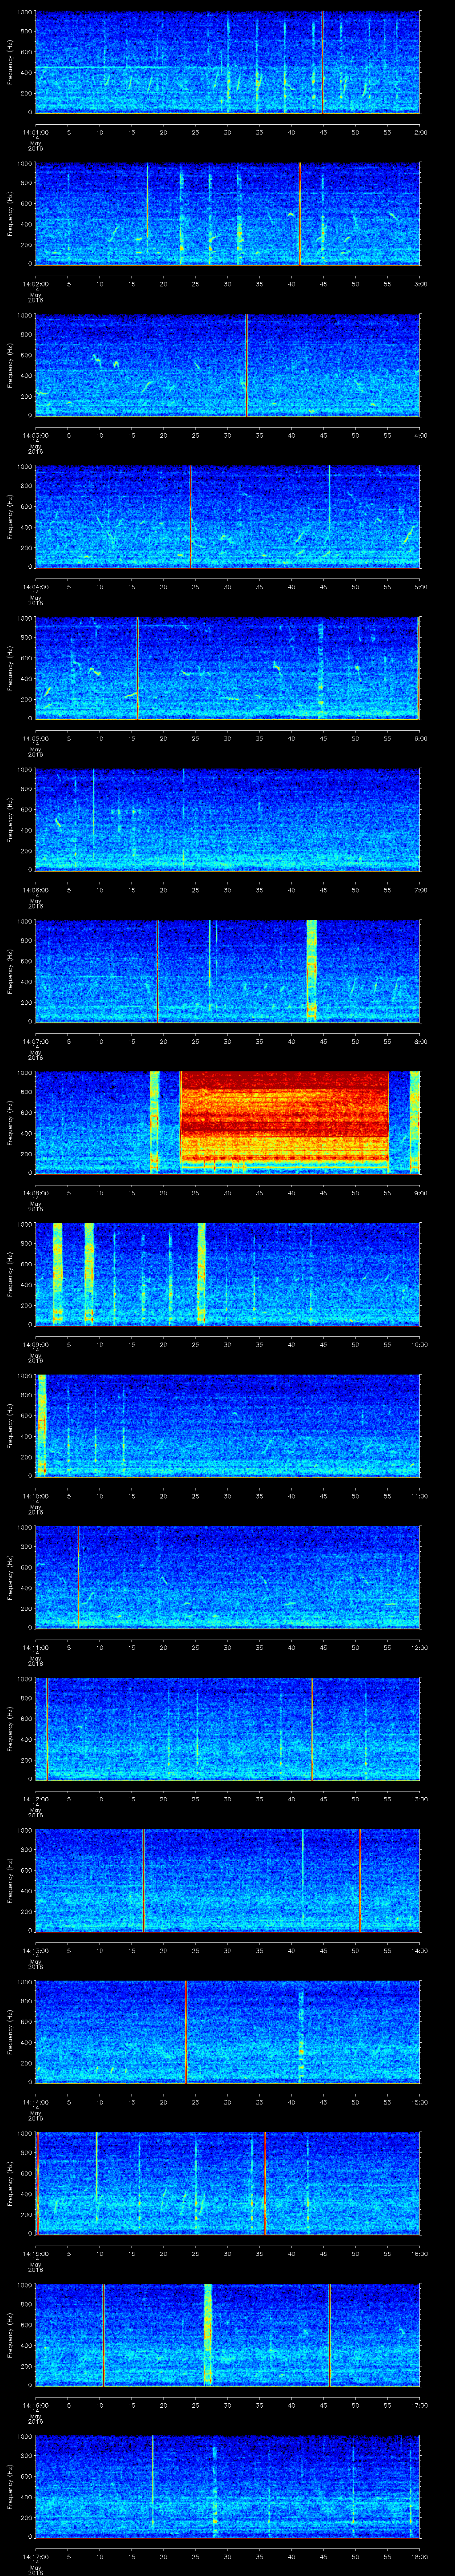
Task: Click the 45-second tick under the 14:12:00 spectrogram
Action: pyautogui.click(x=323, y=1799)
